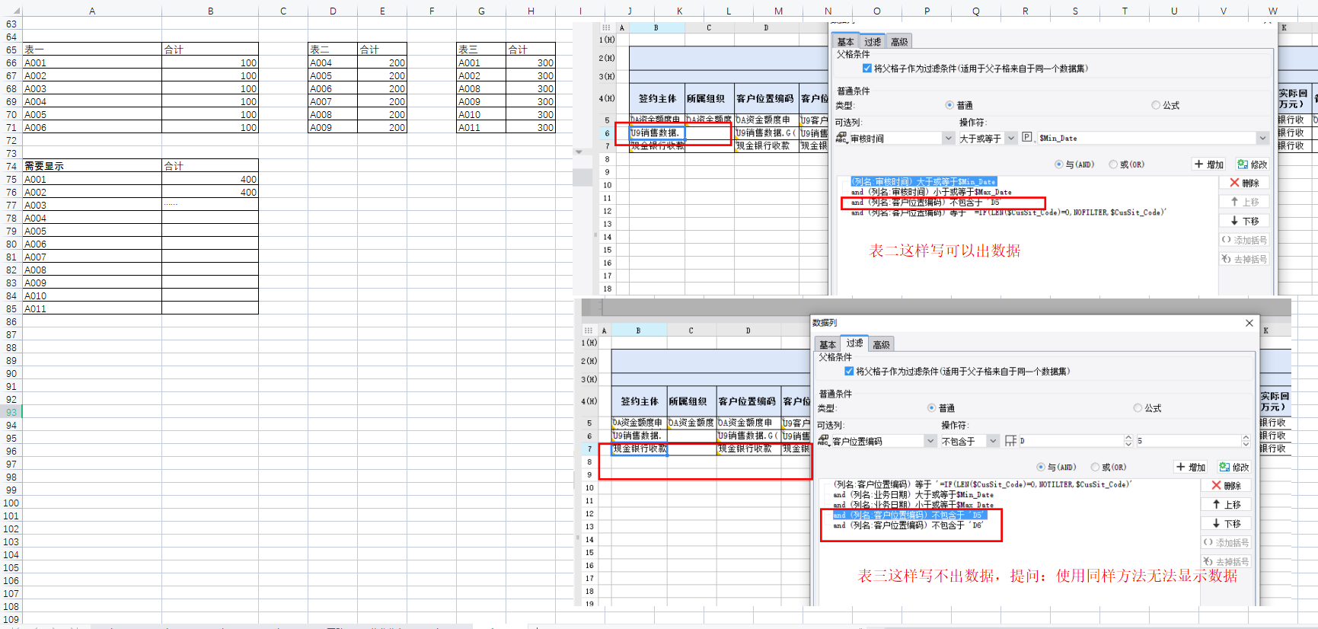This screenshot has height=629, width=1318.
Task: Click the 表三 header cell
Action: tap(481, 49)
